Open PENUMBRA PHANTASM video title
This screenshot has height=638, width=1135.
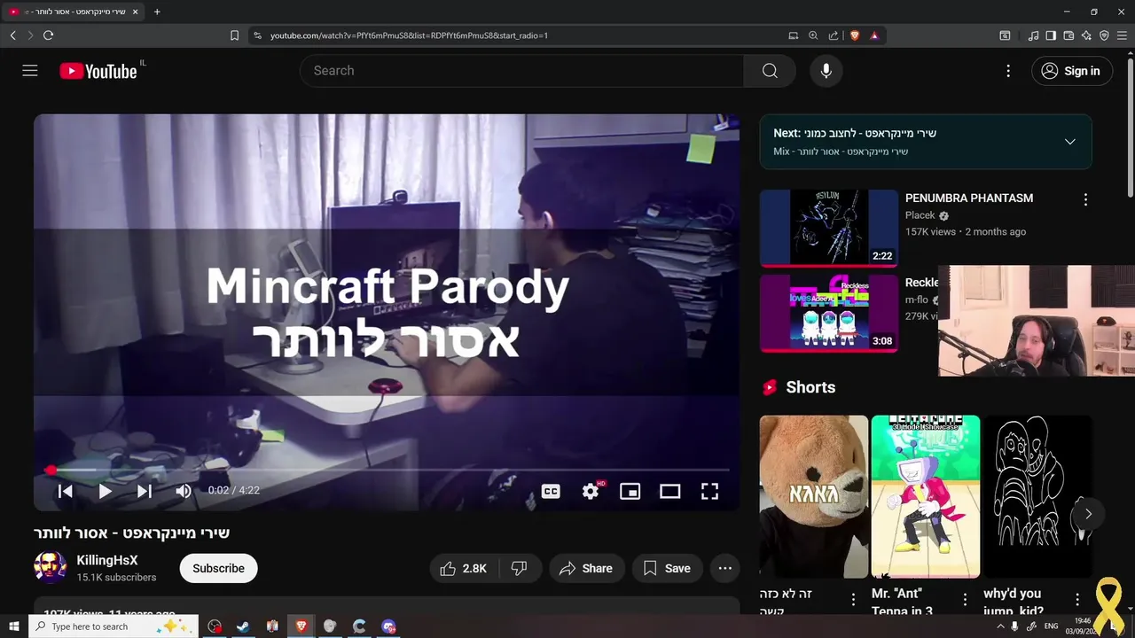pos(969,198)
